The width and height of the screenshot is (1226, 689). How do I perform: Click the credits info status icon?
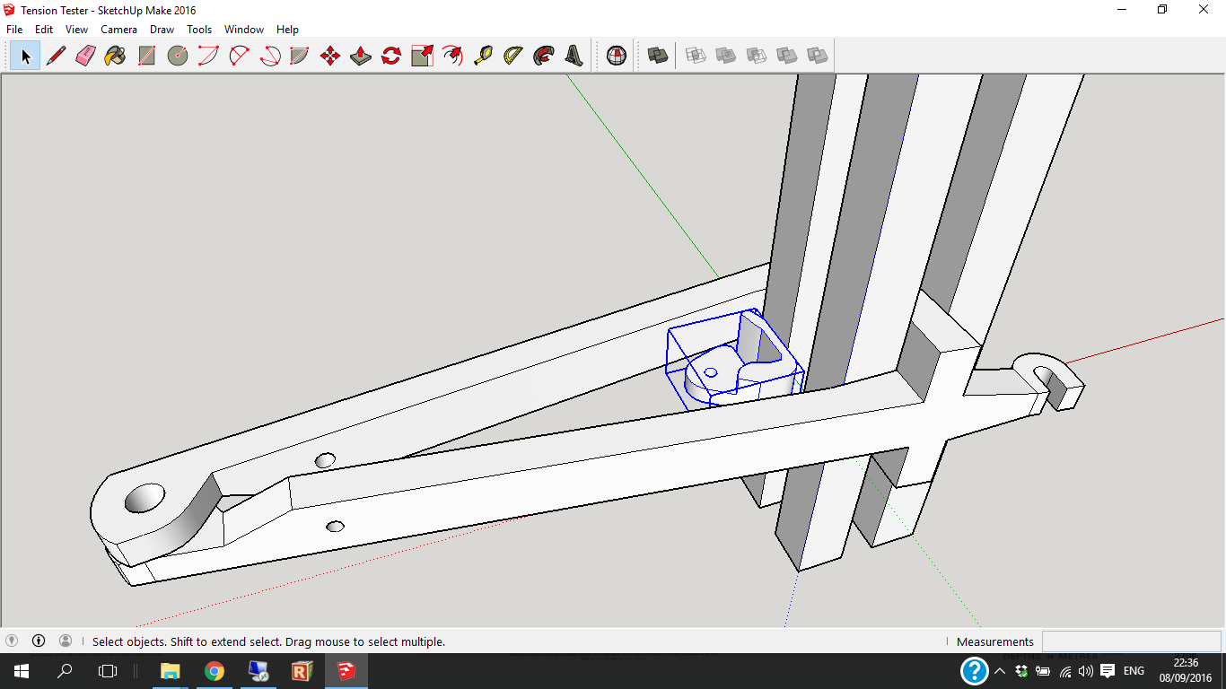pyautogui.click(x=39, y=641)
